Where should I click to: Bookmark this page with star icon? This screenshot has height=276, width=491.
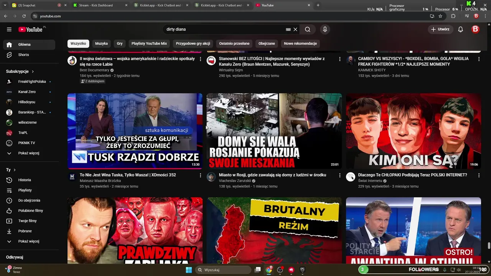pos(440,16)
